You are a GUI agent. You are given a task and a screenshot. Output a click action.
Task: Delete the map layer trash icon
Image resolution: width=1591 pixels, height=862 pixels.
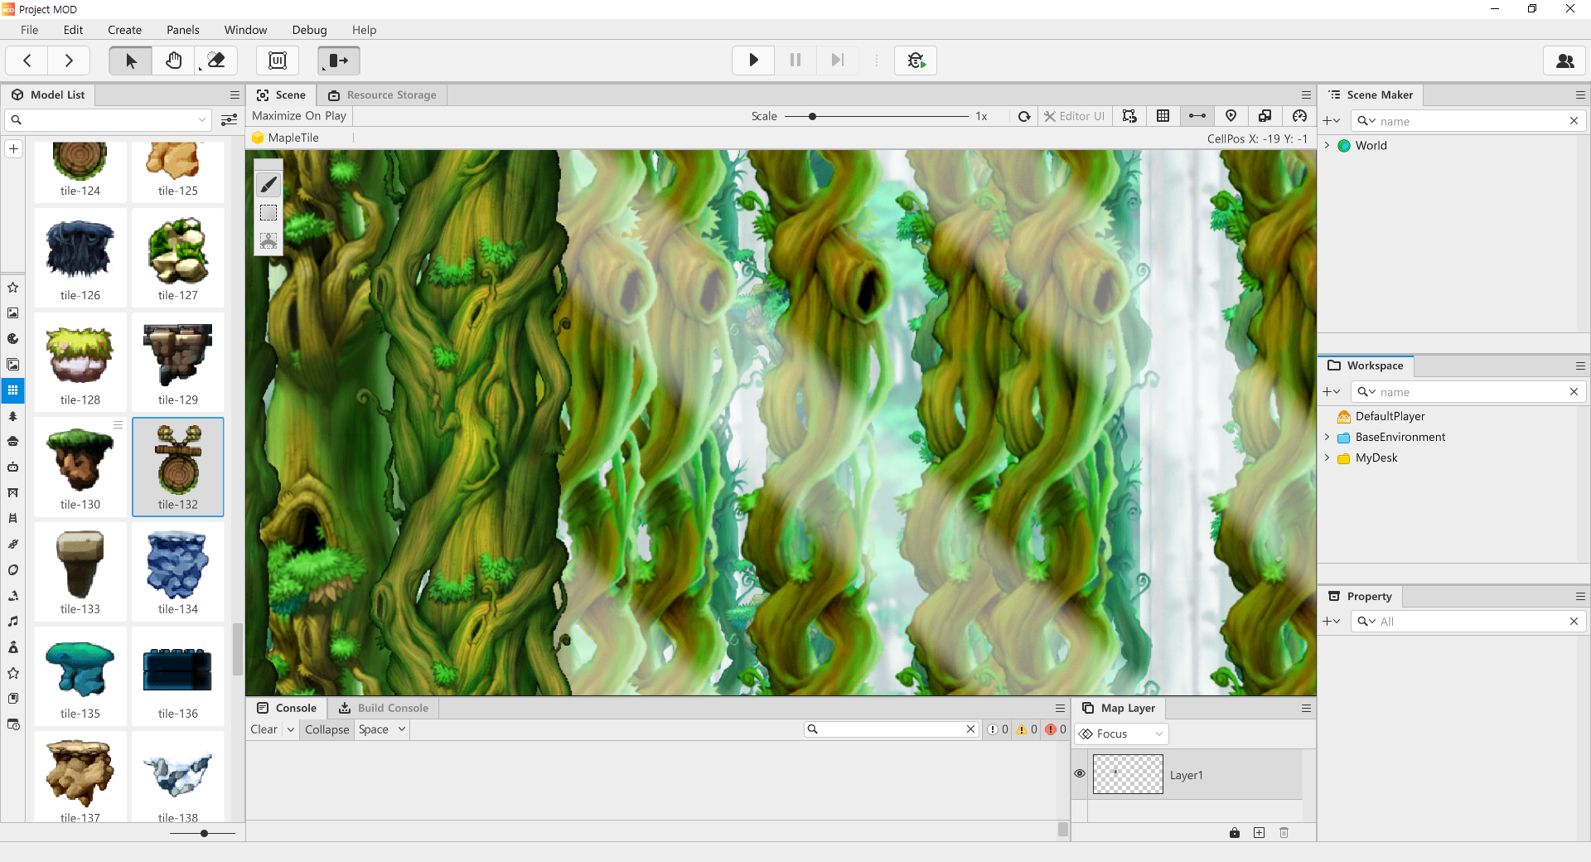(1284, 833)
